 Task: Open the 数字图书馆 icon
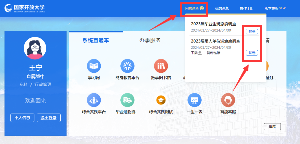point(161,66)
